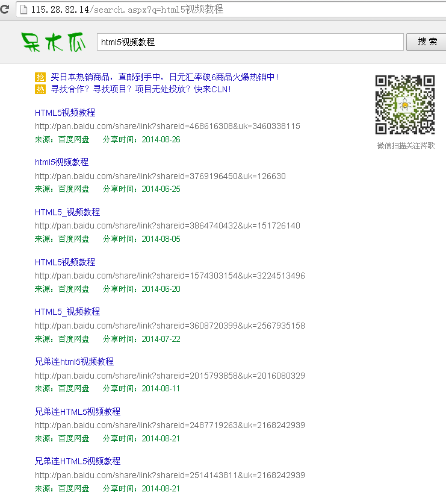Click URL with shareid=2487719263
The width and height of the screenshot is (446, 495).
coord(170,425)
